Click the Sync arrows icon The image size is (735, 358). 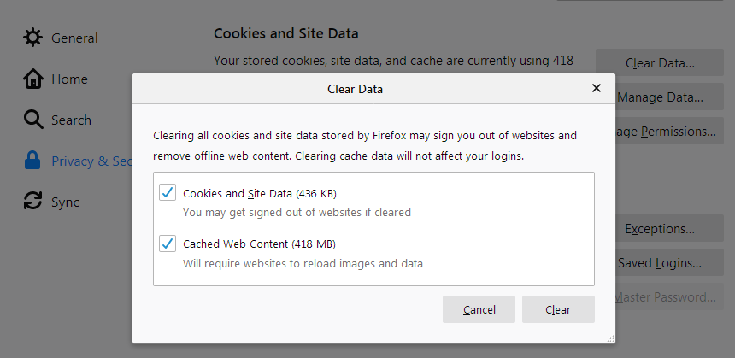pos(33,202)
